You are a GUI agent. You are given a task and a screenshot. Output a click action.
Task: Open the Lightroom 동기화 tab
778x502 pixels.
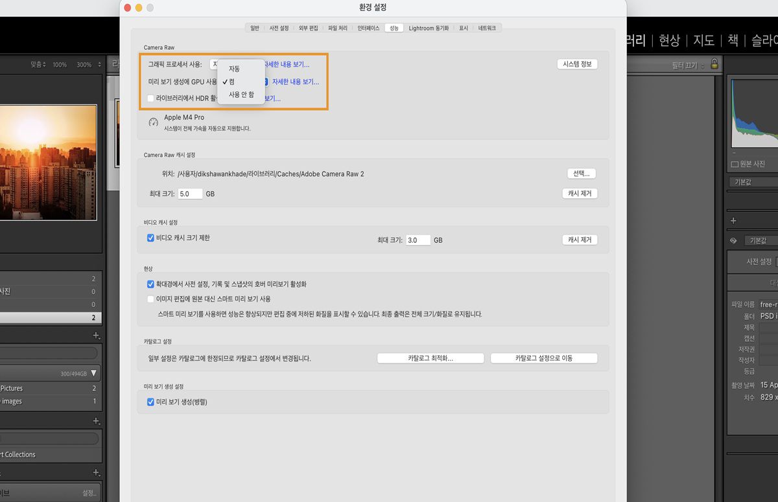[429, 28]
